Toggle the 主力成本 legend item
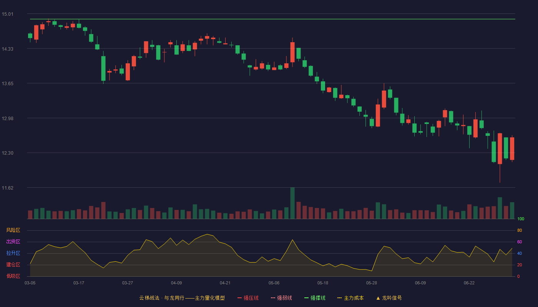The height and width of the screenshot is (307, 538). [x=350, y=298]
